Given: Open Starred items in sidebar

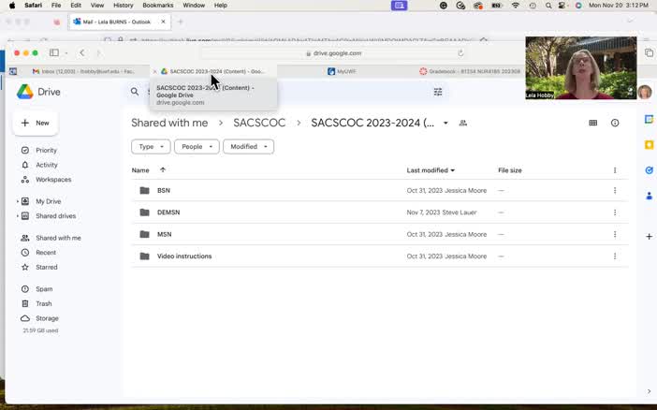Looking at the screenshot, I should click(x=46, y=267).
